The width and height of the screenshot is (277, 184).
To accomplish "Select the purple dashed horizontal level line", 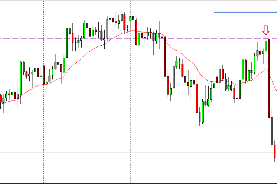I will (x=138, y=39).
